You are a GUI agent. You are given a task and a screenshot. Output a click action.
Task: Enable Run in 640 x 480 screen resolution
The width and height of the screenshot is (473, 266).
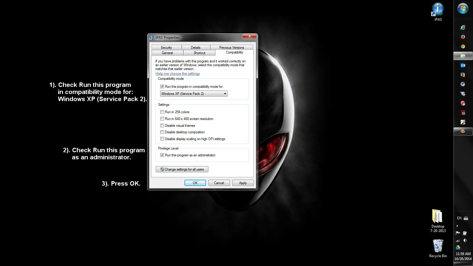162,119
